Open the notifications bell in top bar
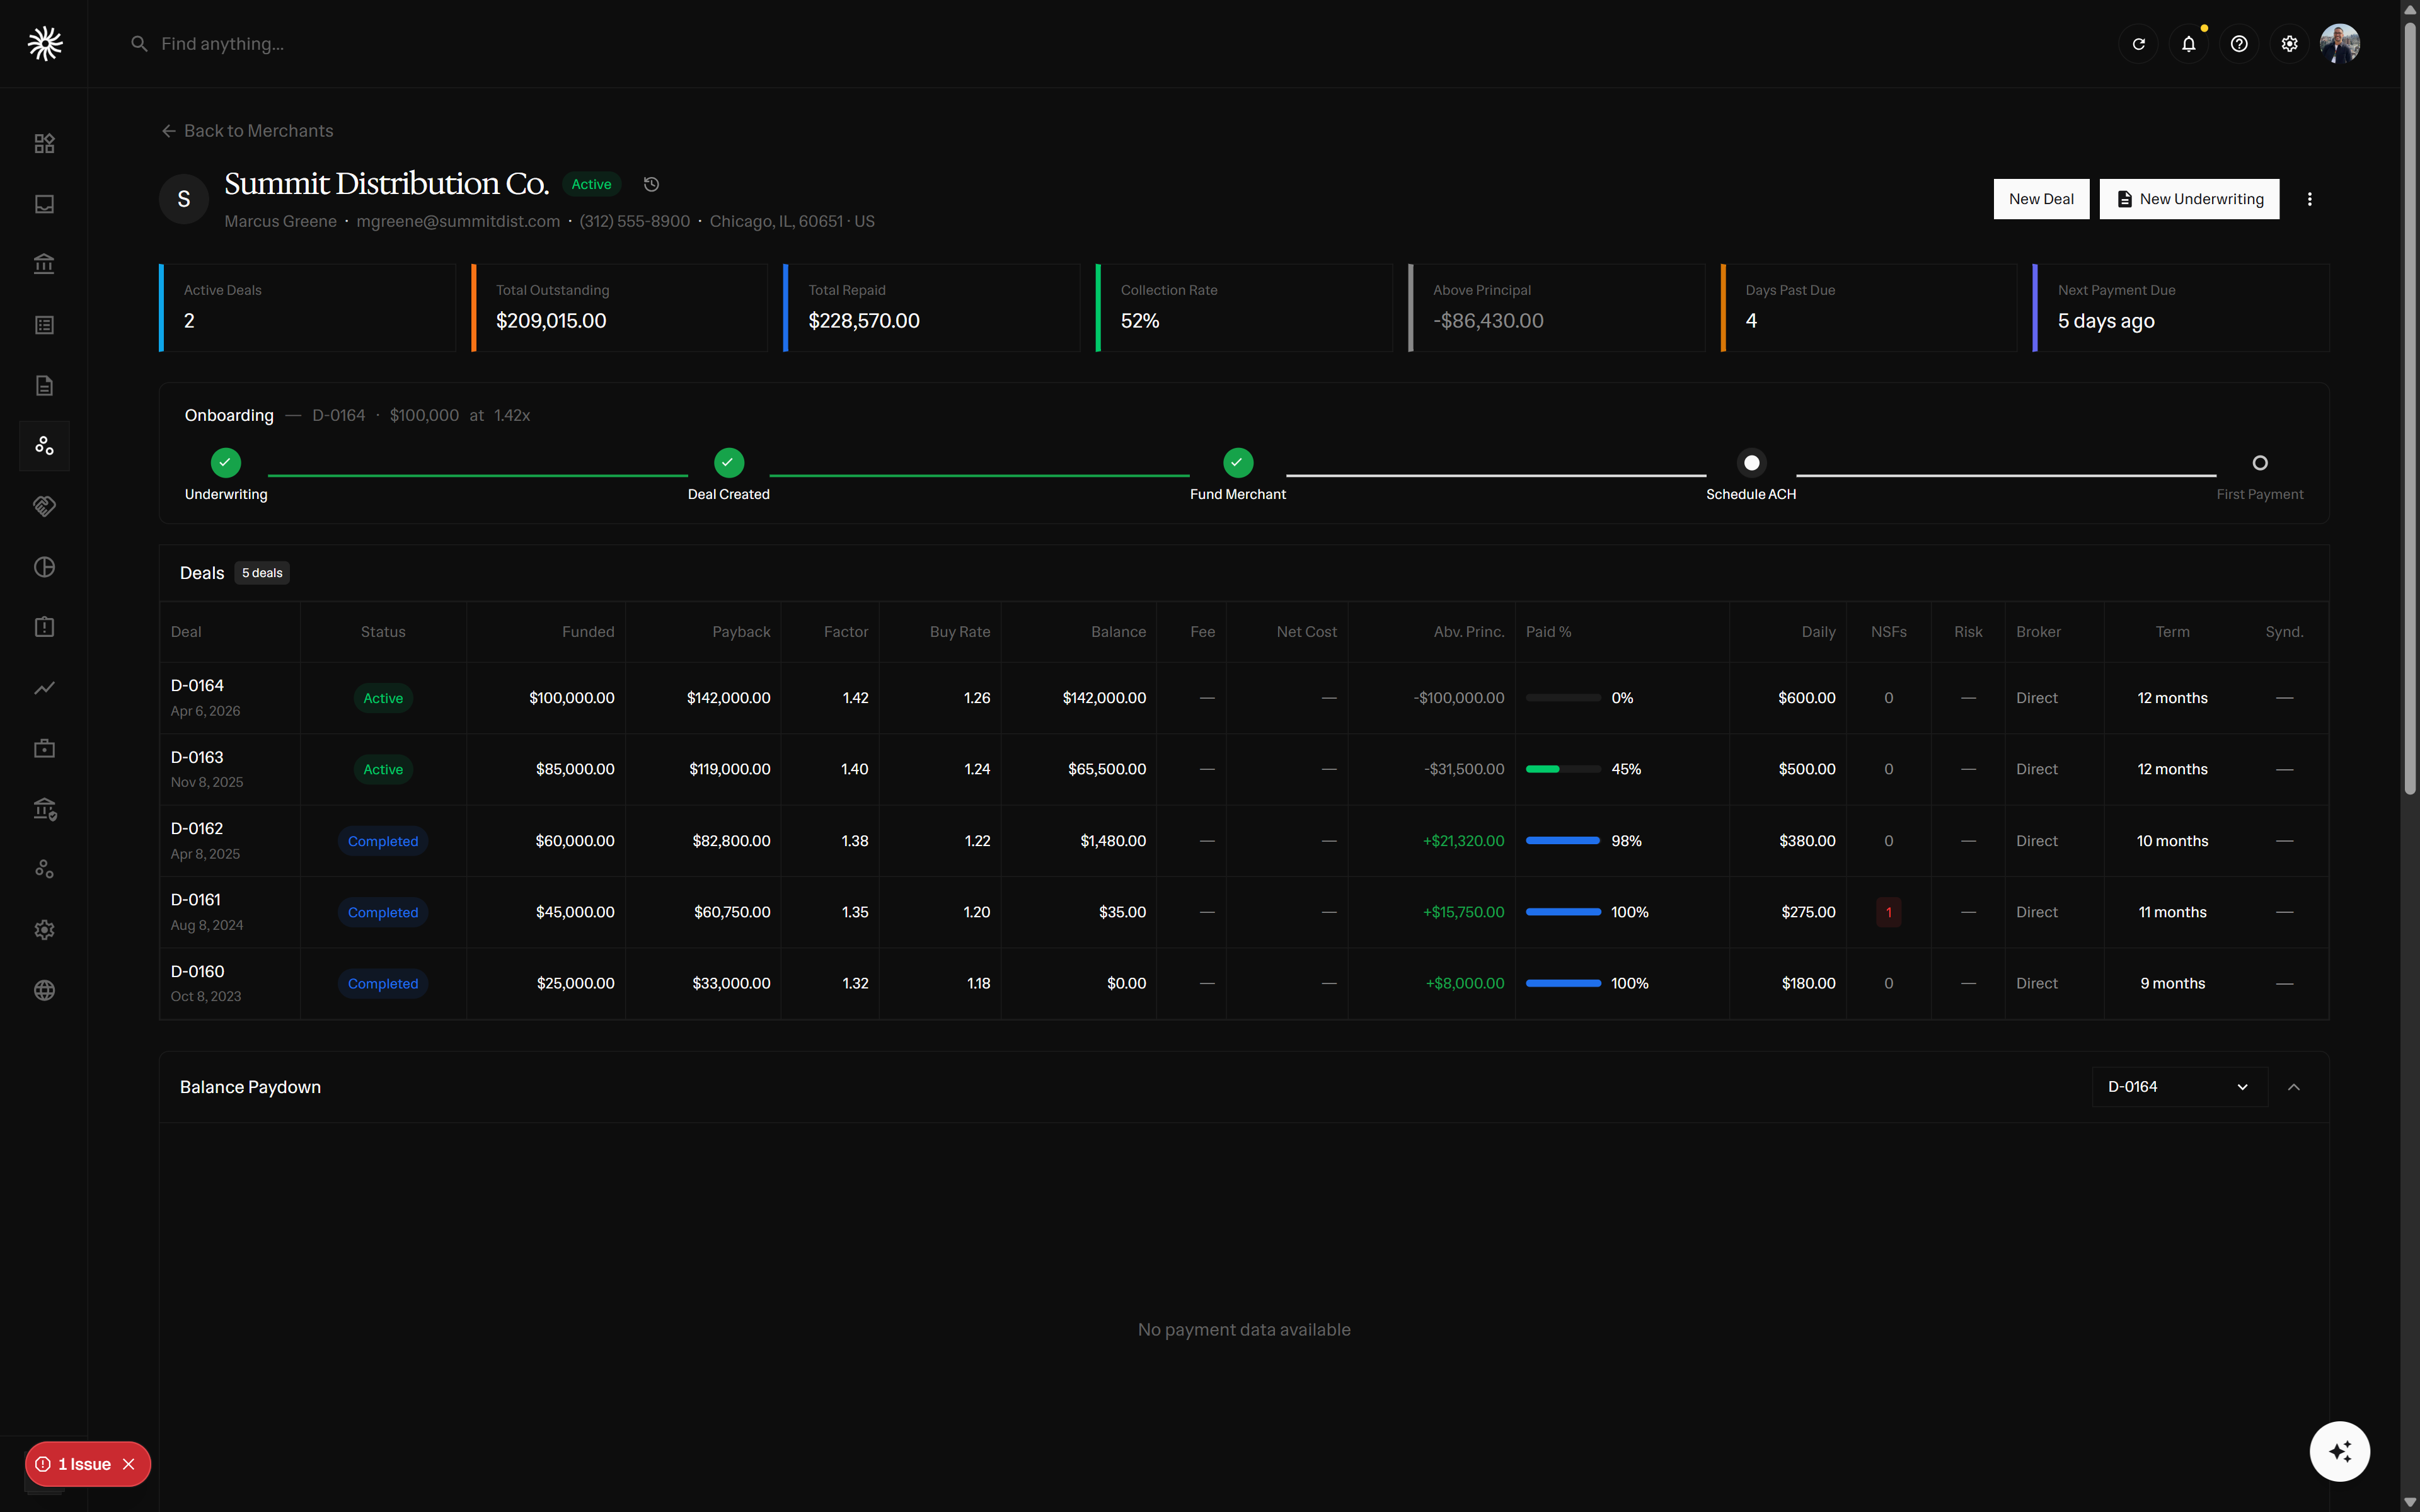 point(2189,43)
